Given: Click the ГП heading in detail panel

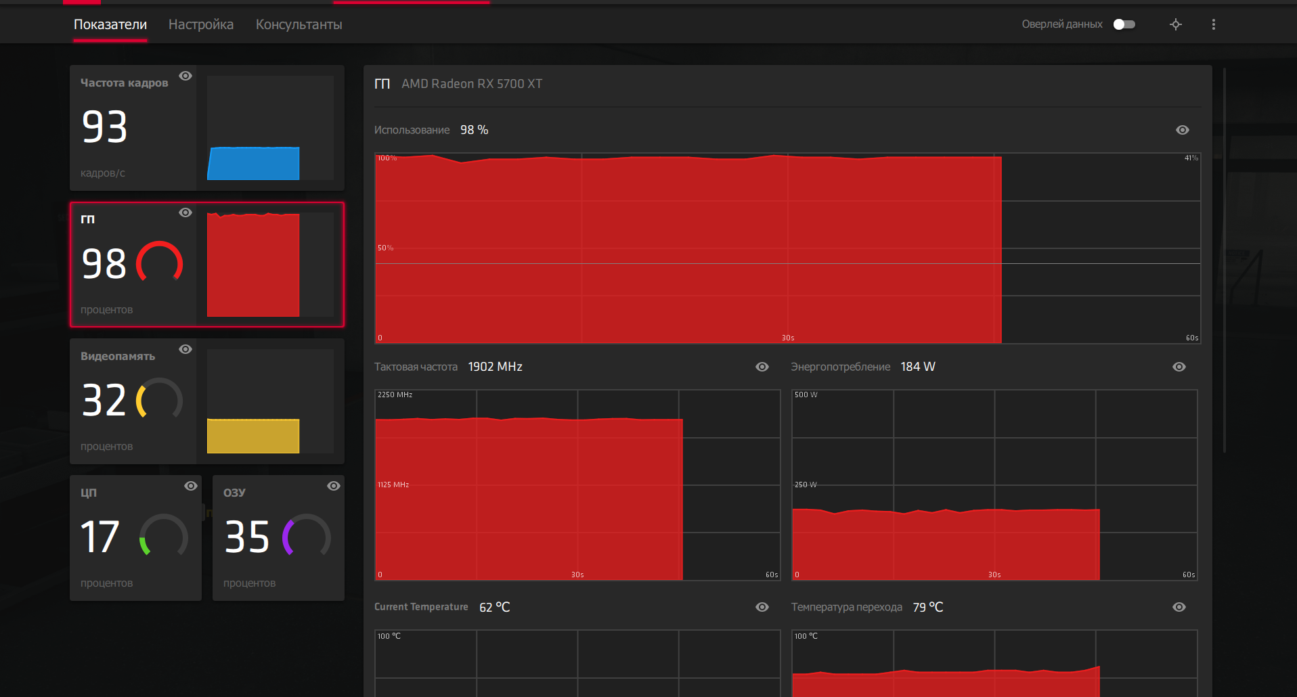Looking at the screenshot, I should [x=382, y=84].
